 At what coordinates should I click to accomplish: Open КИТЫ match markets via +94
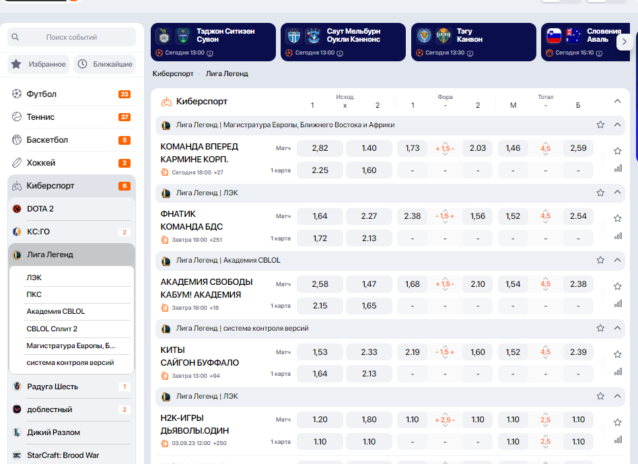click(x=215, y=376)
